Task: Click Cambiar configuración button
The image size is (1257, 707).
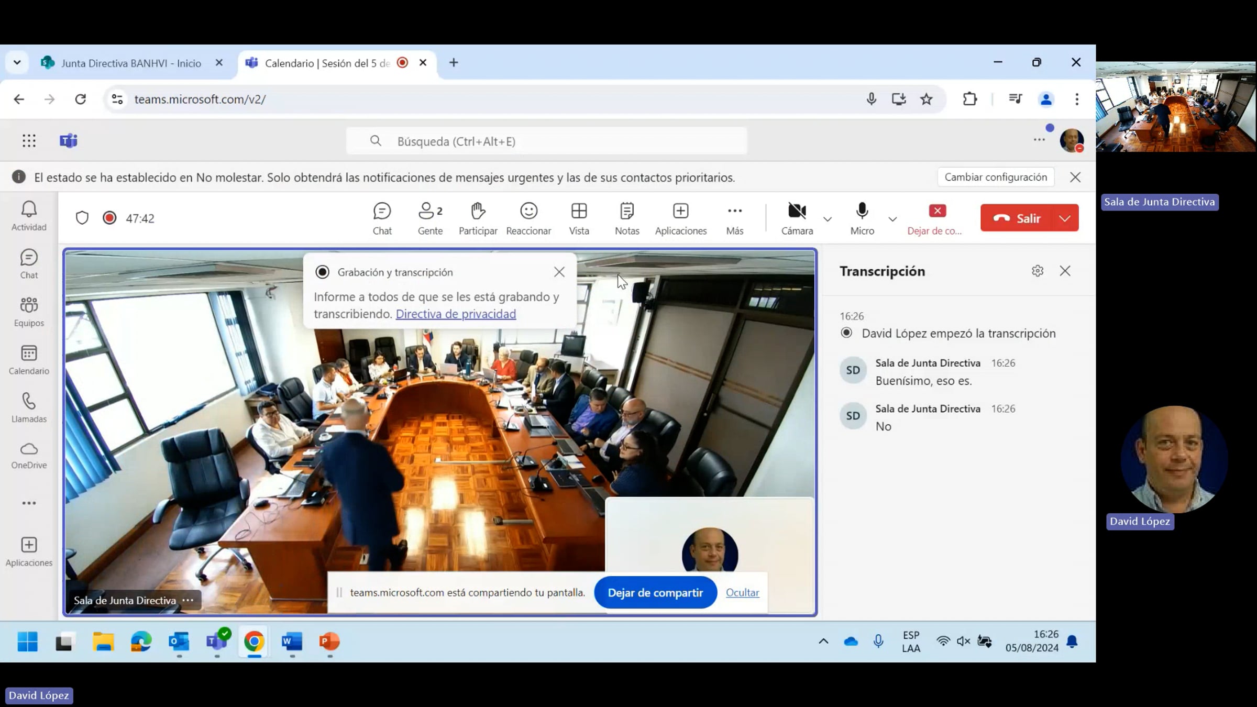Action: (x=996, y=177)
